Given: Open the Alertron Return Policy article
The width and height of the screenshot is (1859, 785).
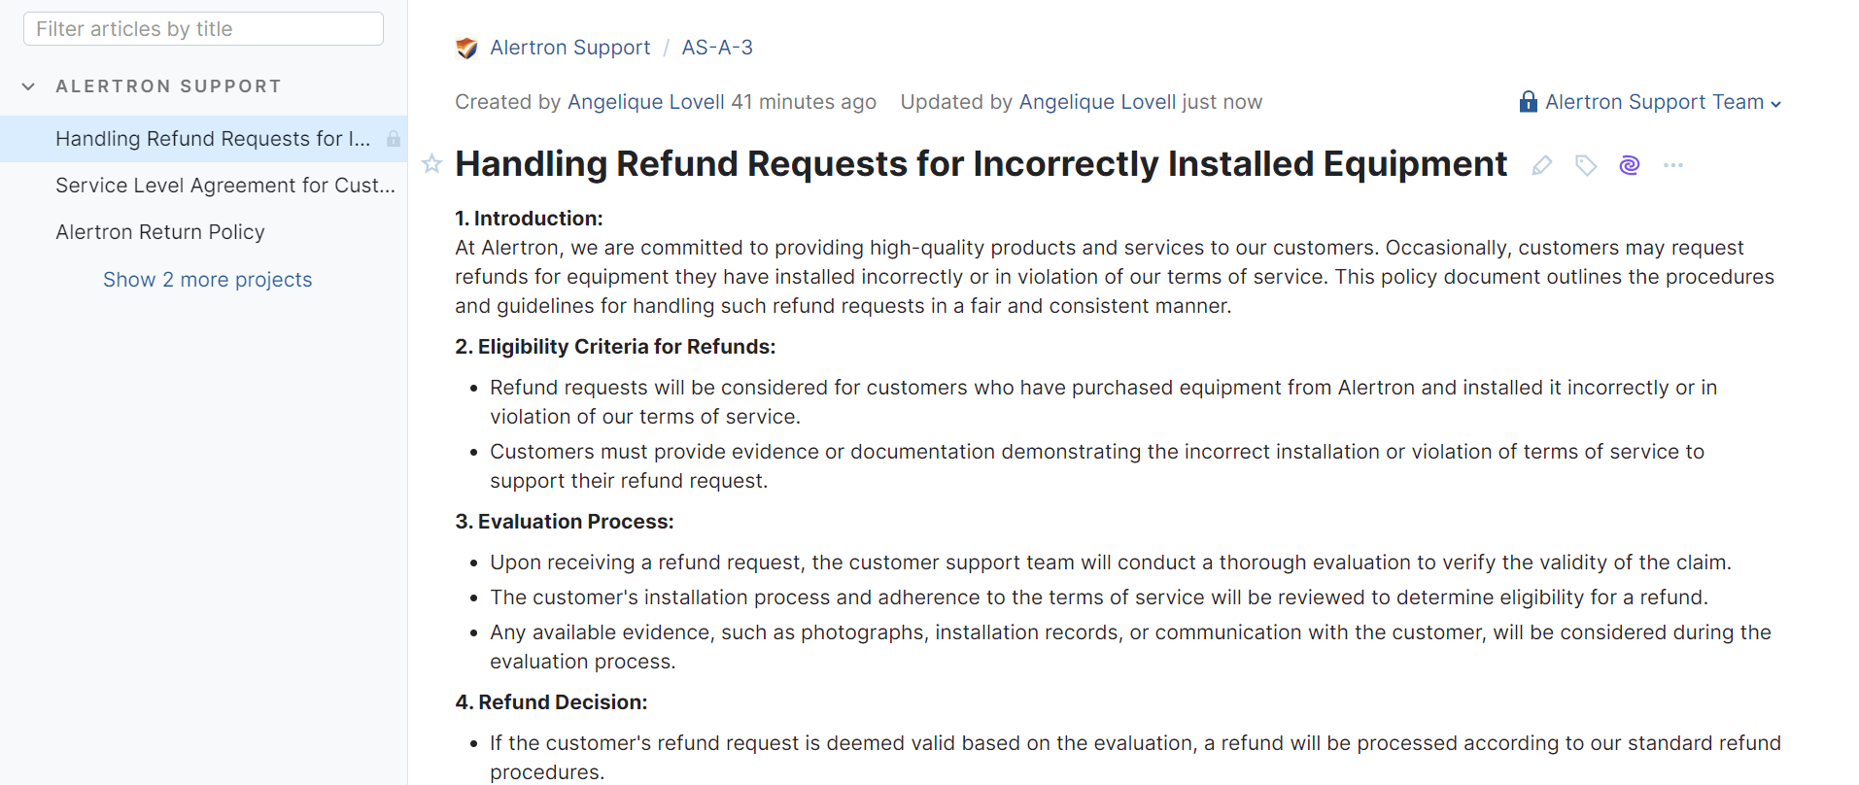Looking at the screenshot, I should 160,232.
